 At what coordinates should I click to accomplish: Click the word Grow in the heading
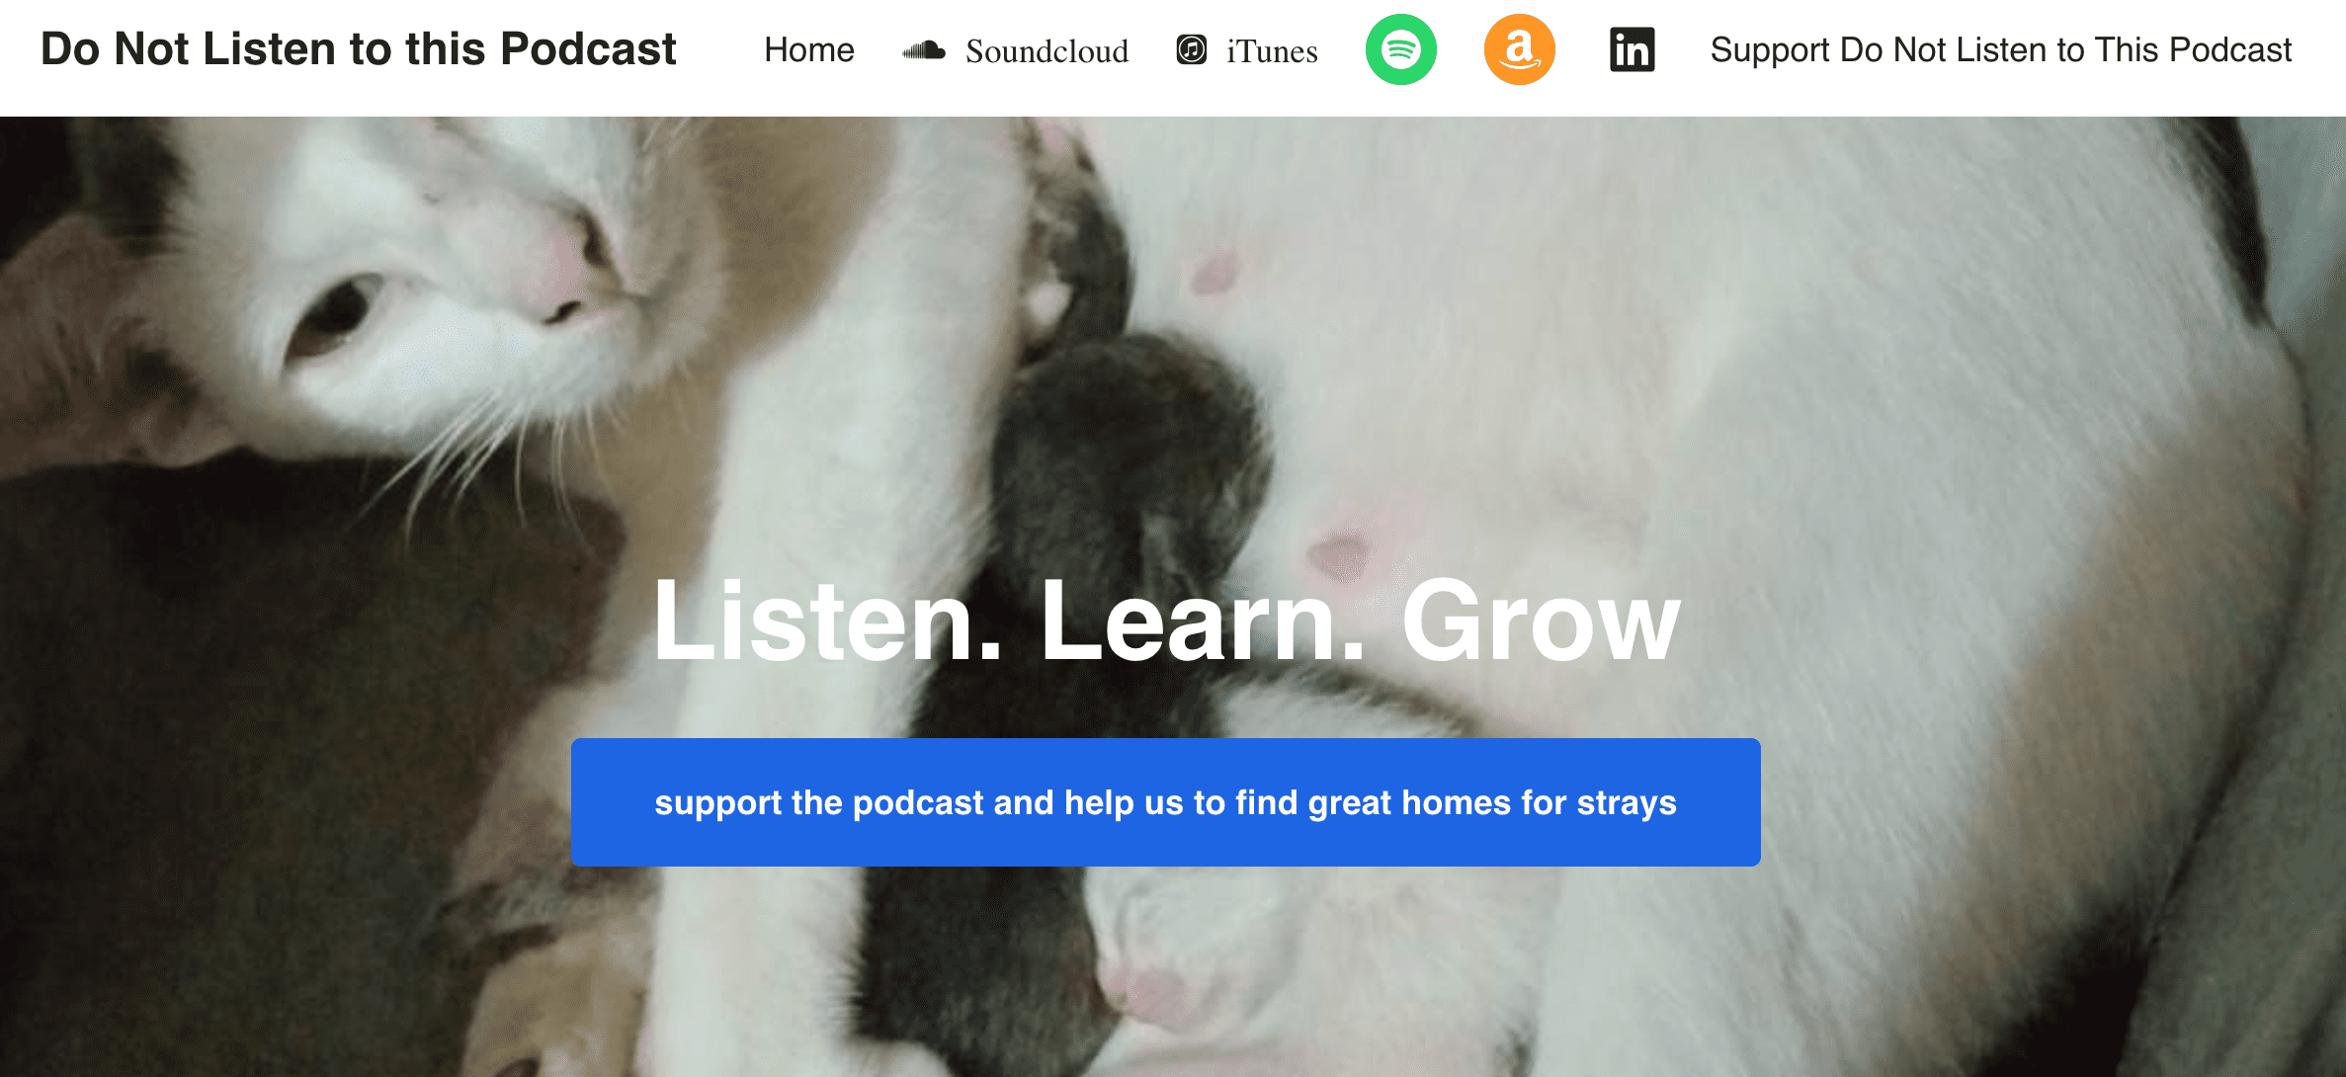(x=1541, y=621)
